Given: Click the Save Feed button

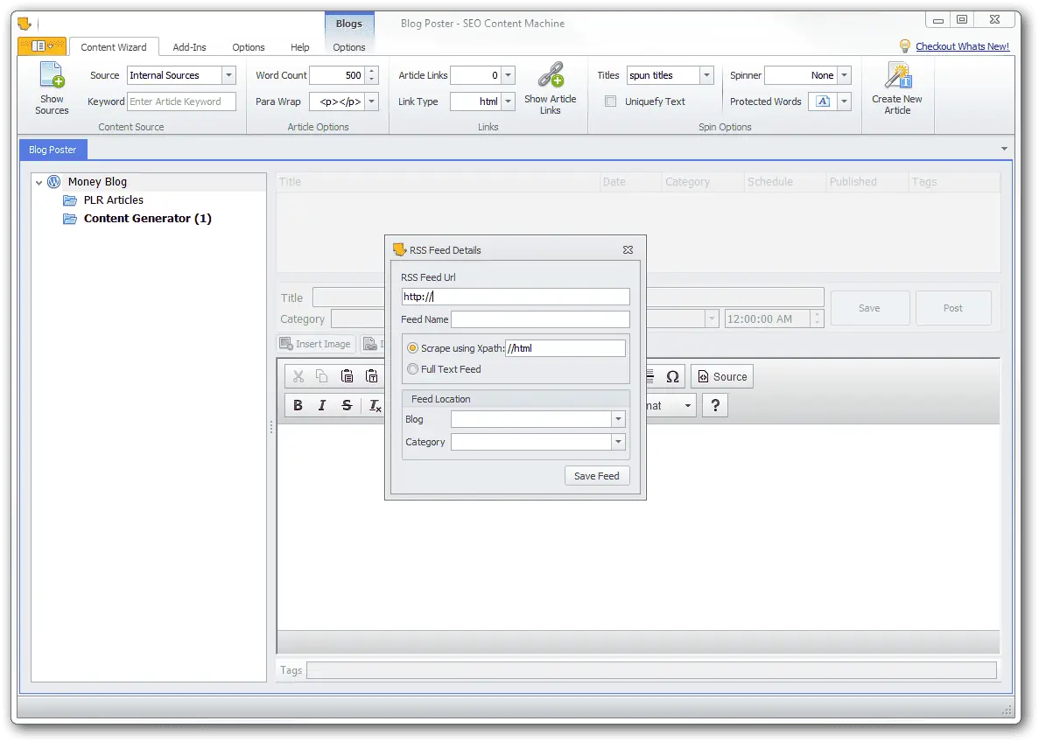Looking at the screenshot, I should click(x=596, y=476).
